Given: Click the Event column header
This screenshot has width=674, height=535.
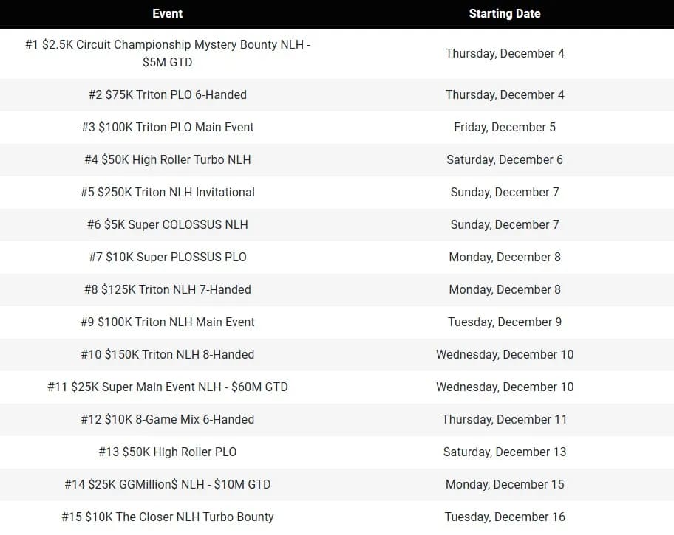Looking at the screenshot, I should (168, 13).
